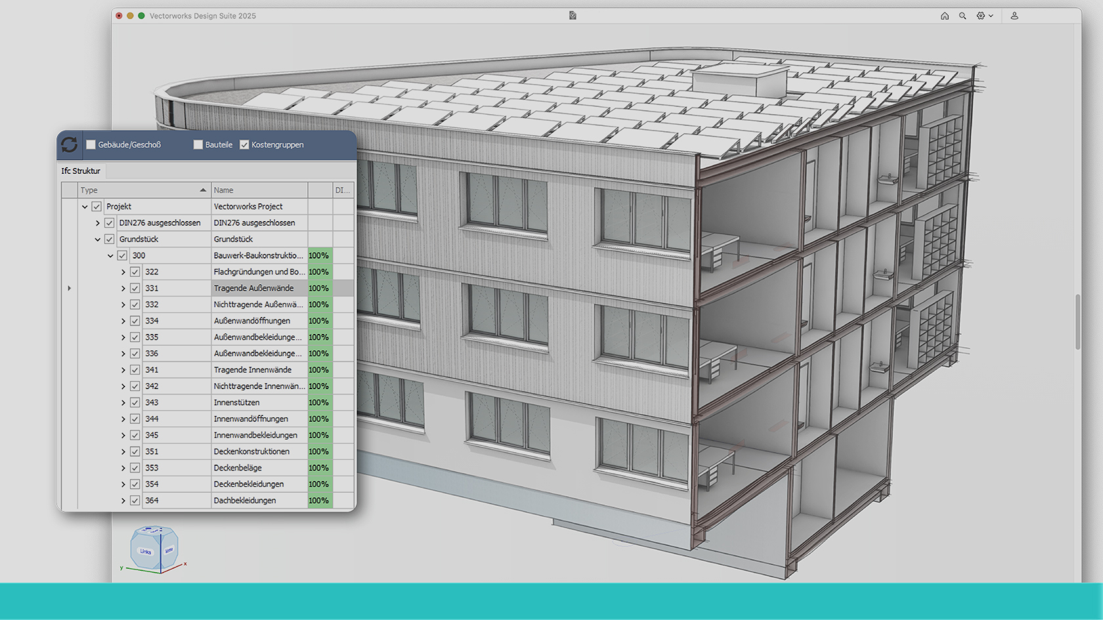
Task: Click the vertical scrollbar of the main window
Action: coord(1077,321)
